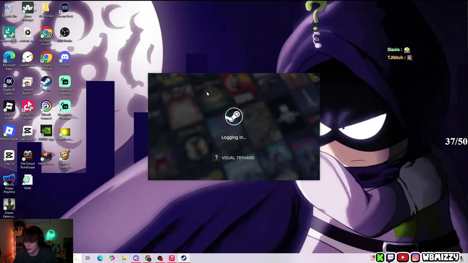Screen dimensions: 468x263
Task: Select the Steam desktop shortcut
Action: click(46, 84)
